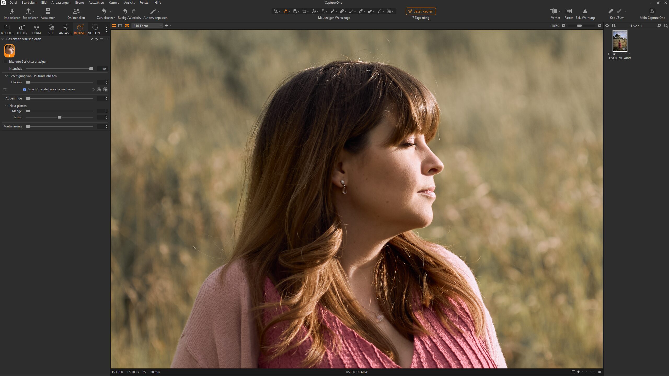The width and height of the screenshot is (669, 376).
Task: Click the Autom. anpassen magic wand
Action: (x=153, y=11)
